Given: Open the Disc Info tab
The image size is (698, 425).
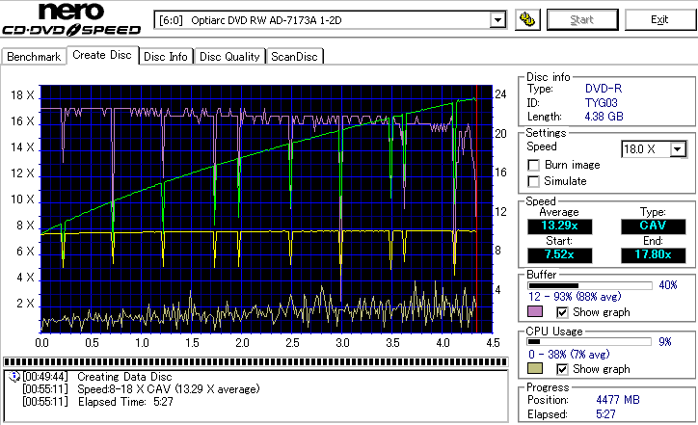Looking at the screenshot, I should (166, 56).
